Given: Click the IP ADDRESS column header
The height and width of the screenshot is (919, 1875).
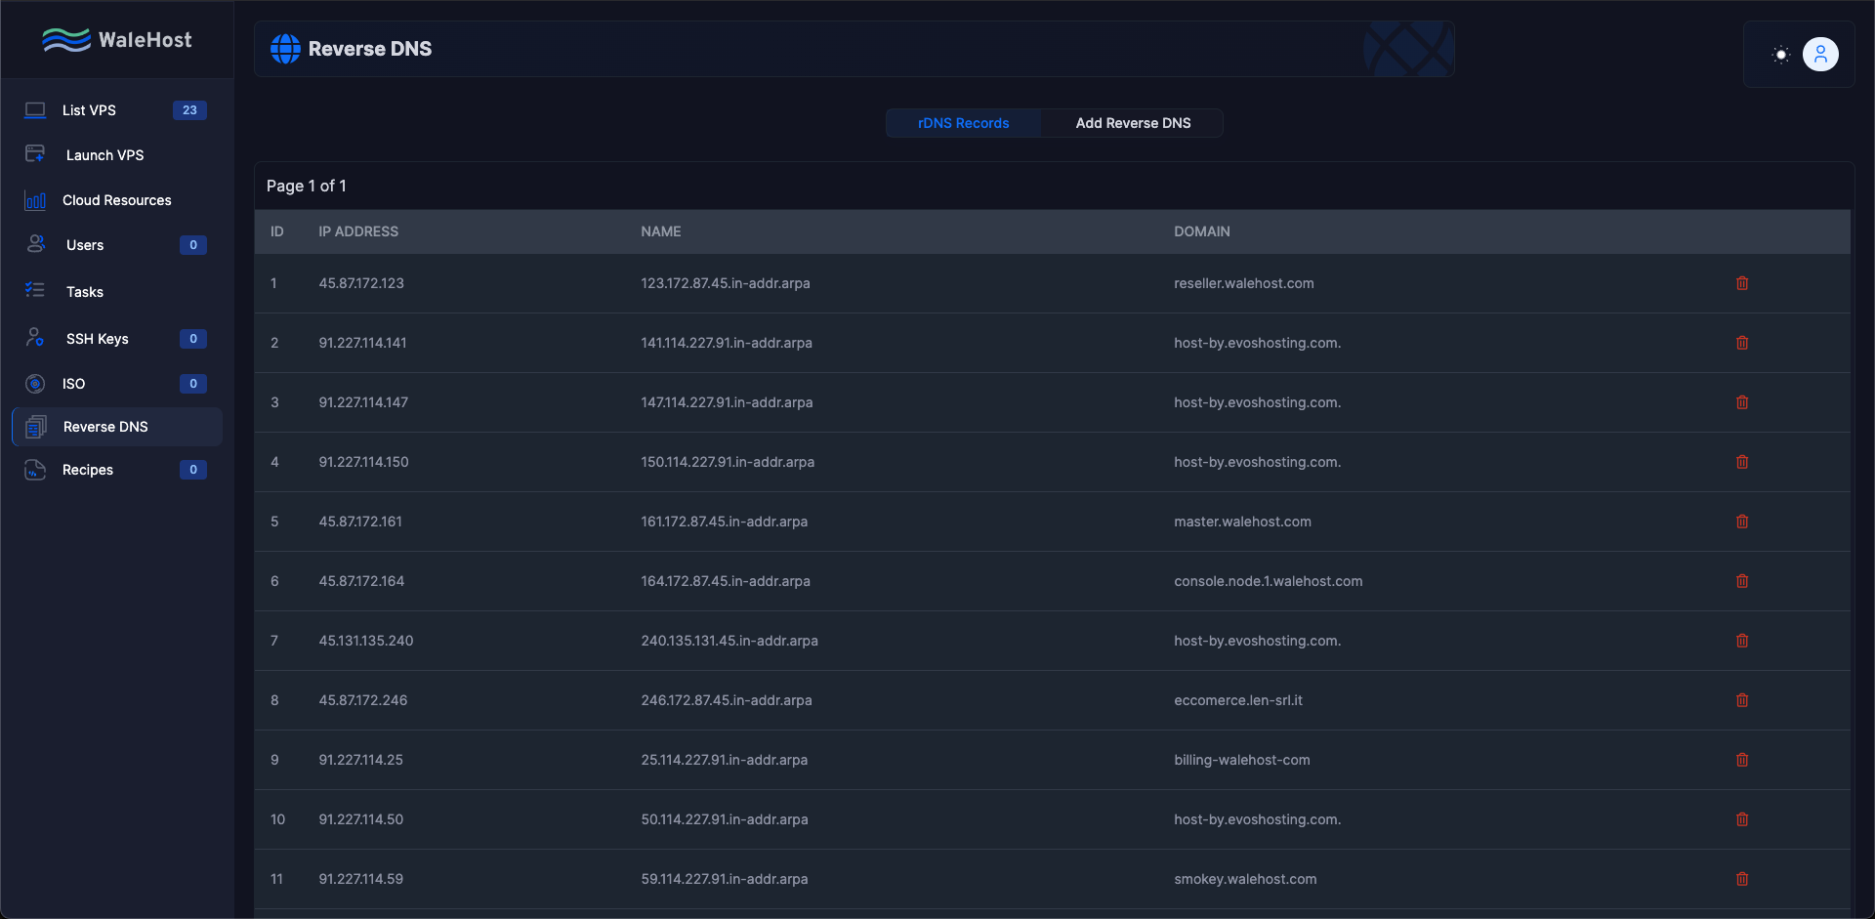Looking at the screenshot, I should point(358,231).
